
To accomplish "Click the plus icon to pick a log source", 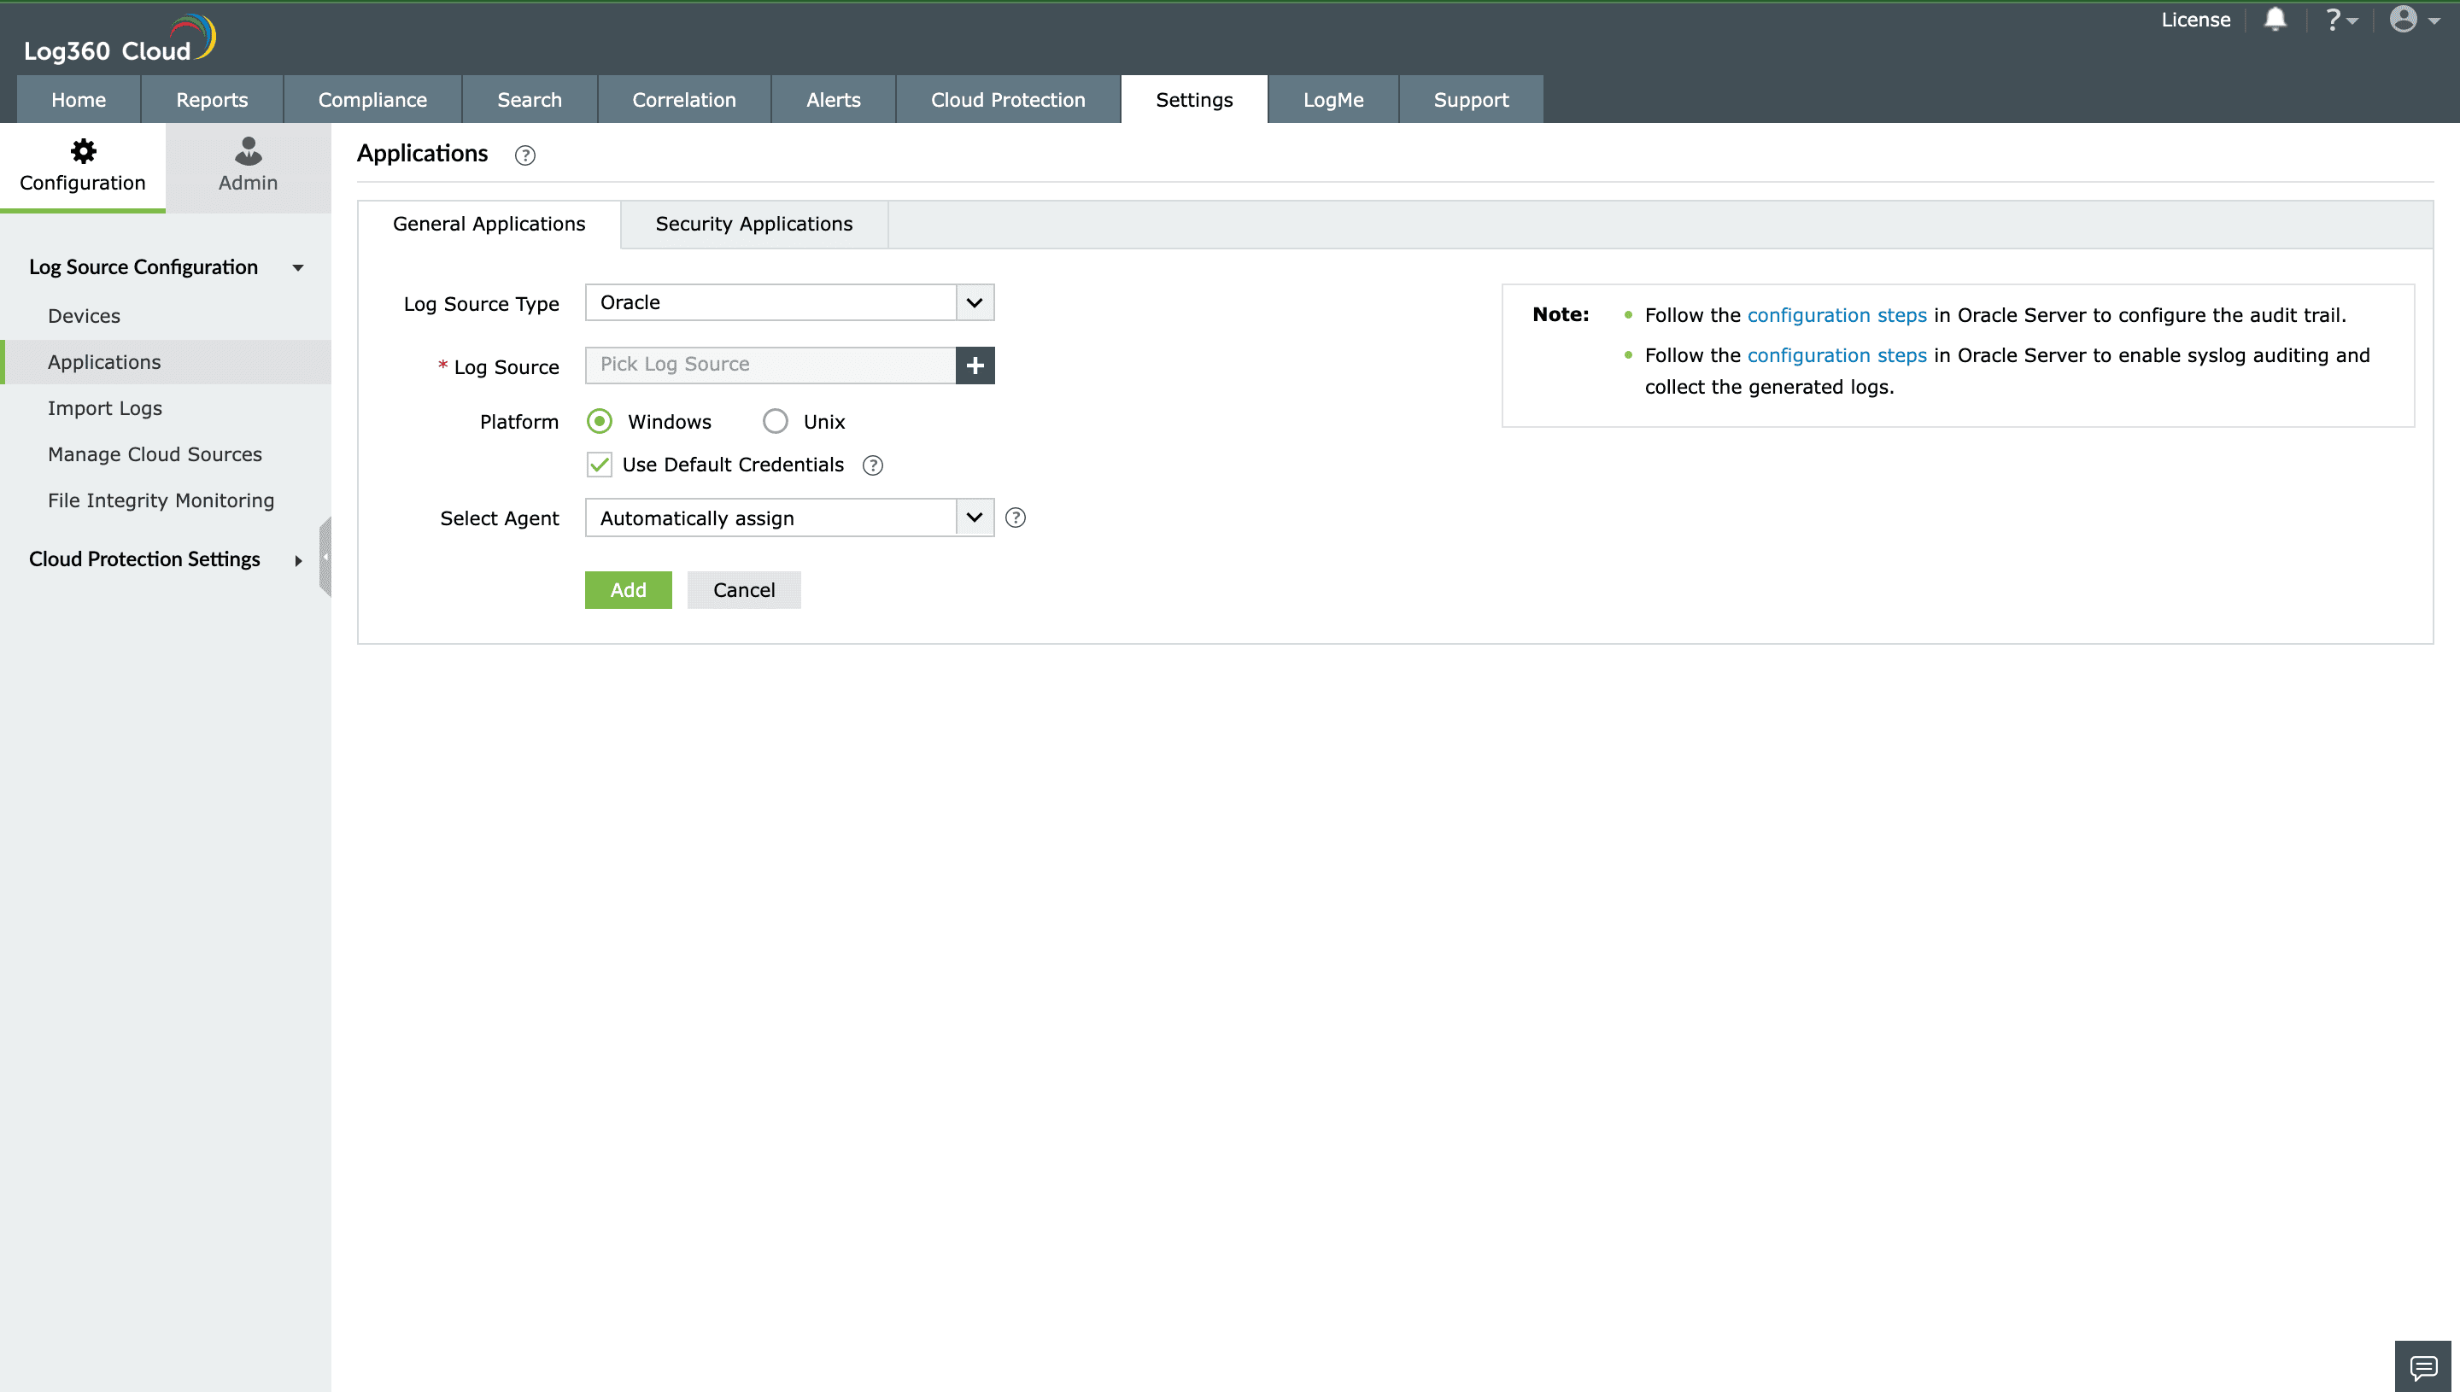I will pos(975,366).
